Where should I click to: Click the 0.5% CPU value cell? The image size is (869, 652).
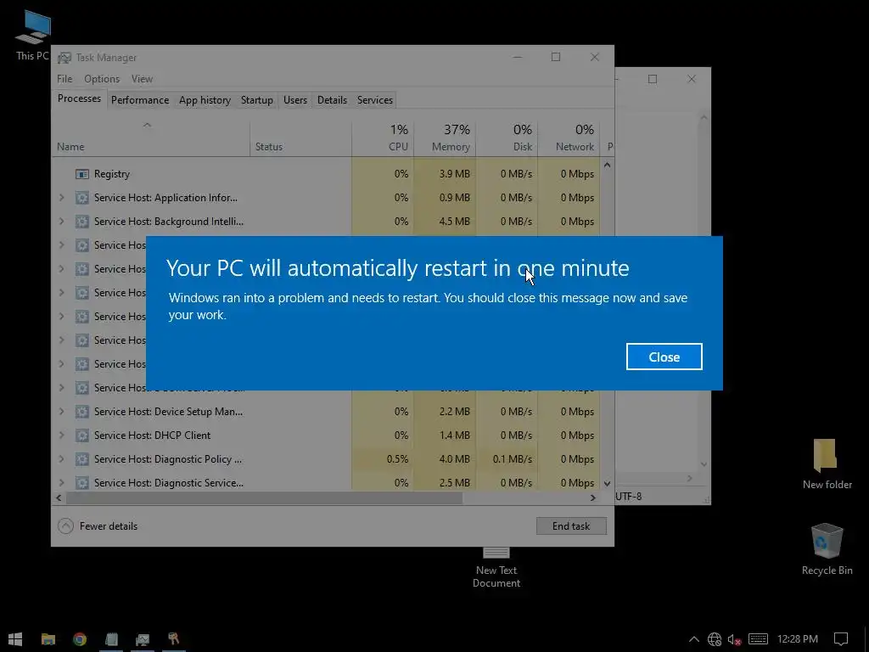click(x=383, y=459)
